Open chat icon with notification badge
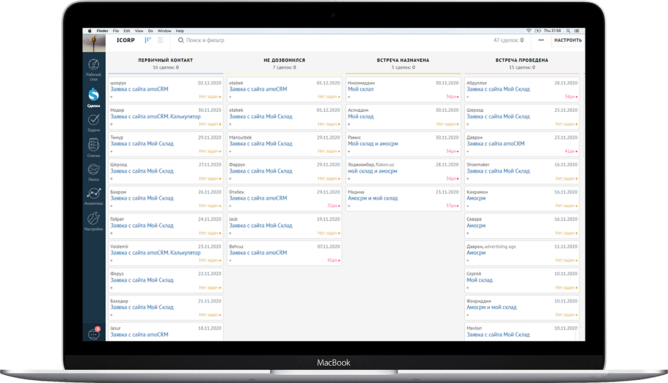The width and height of the screenshot is (668, 383). pyautogui.click(x=94, y=334)
